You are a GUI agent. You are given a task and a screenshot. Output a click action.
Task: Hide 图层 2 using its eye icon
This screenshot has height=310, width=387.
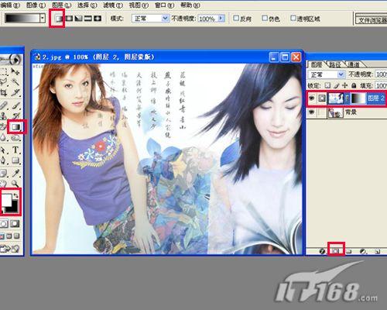click(312, 98)
